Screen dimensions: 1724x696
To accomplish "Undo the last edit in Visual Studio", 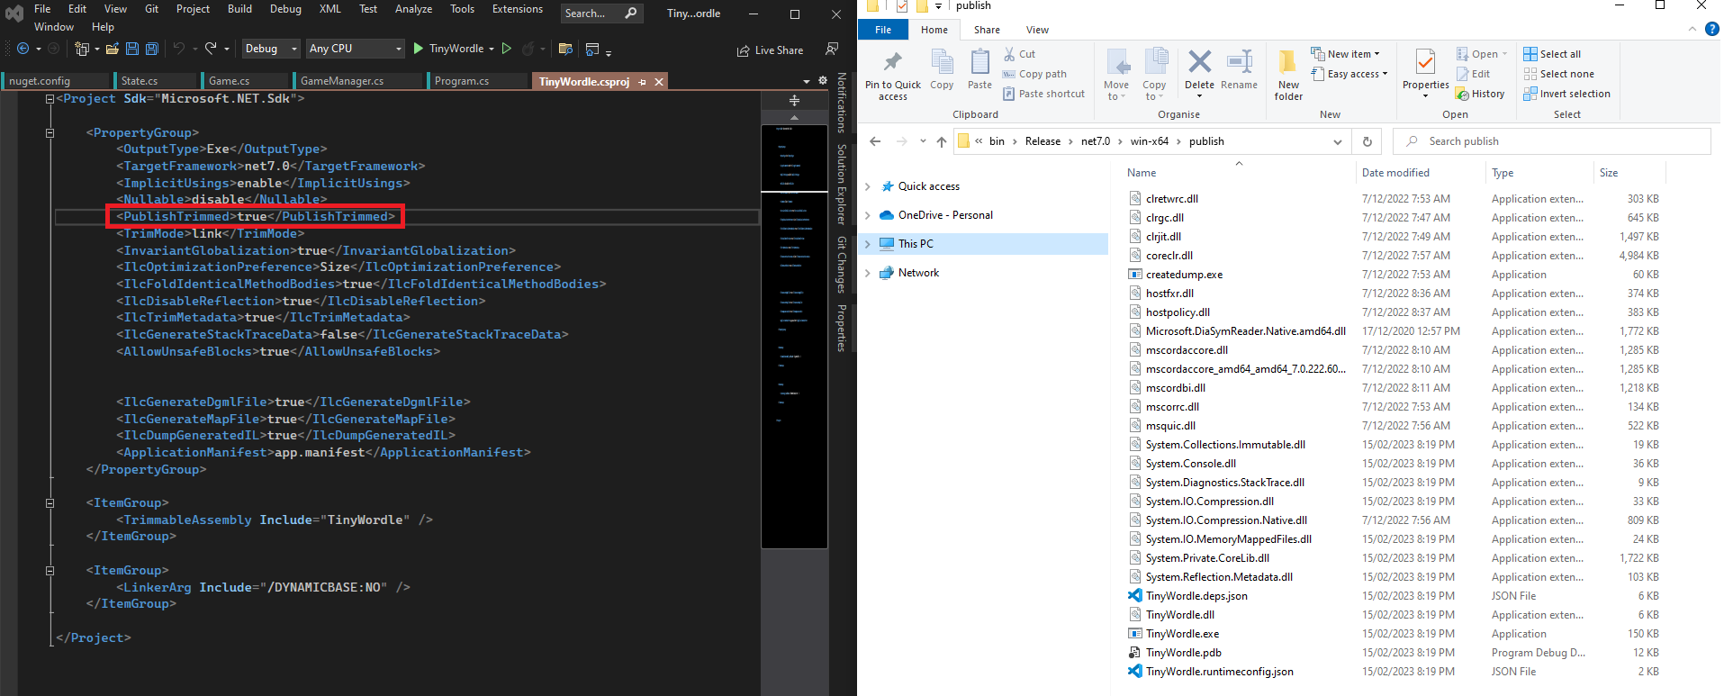I will (178, 49).
